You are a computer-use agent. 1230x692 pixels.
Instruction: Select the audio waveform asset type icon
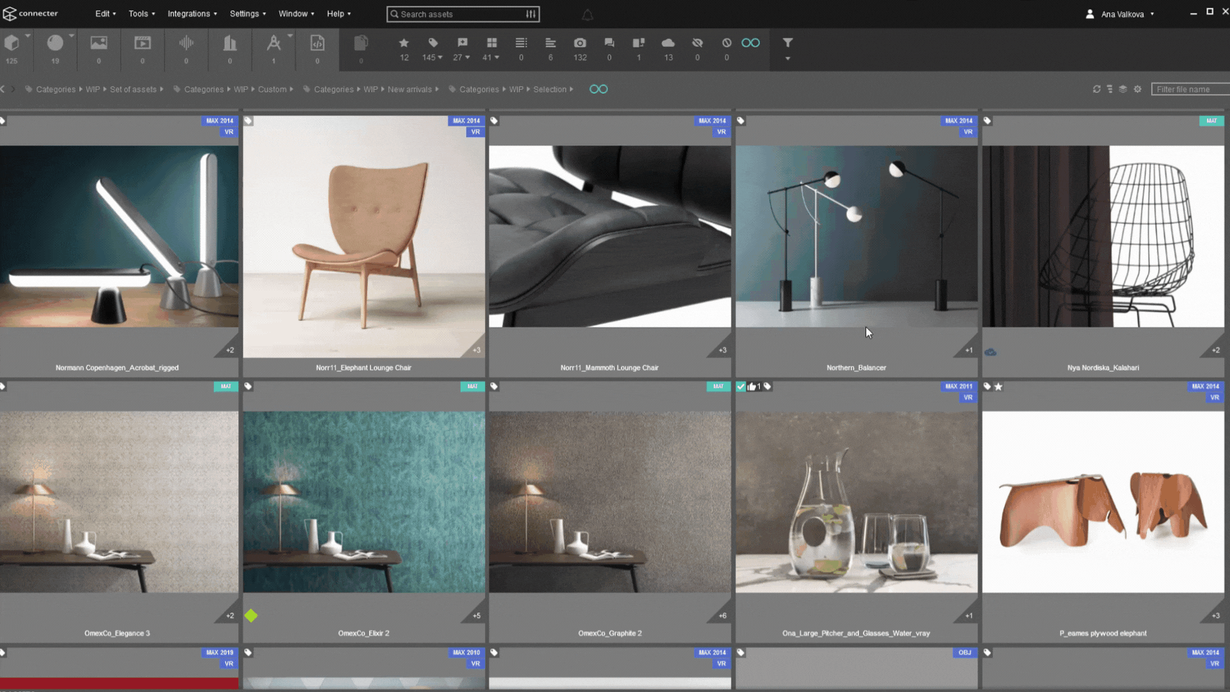pyautogui.click(x=186, y=43)
